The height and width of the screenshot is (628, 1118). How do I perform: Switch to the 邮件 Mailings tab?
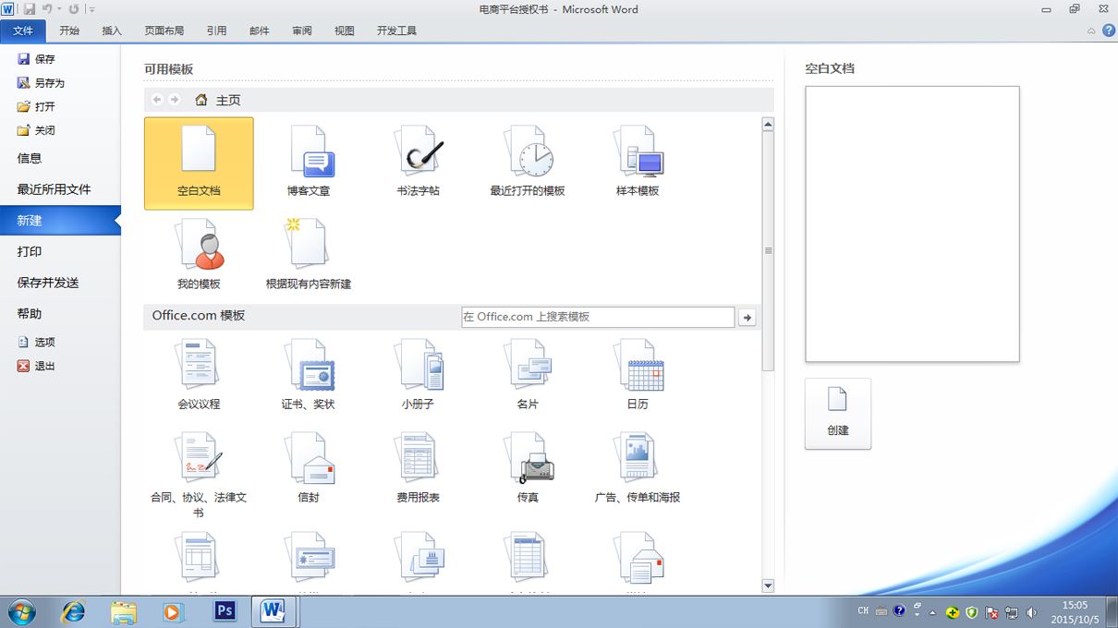(x=260, y=30)
